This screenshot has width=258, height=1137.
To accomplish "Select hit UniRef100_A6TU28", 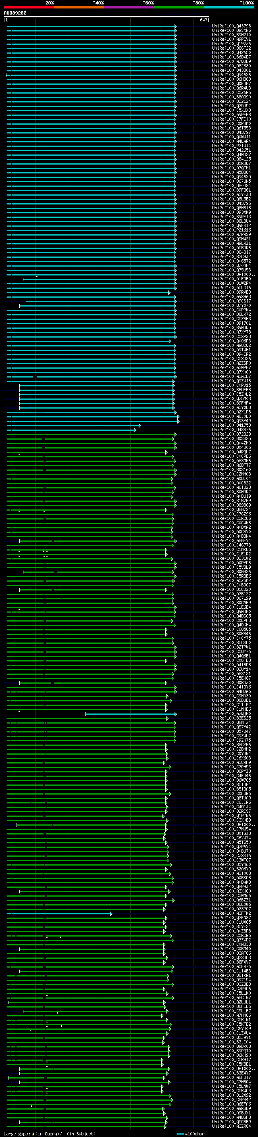I will click(231, 487).
